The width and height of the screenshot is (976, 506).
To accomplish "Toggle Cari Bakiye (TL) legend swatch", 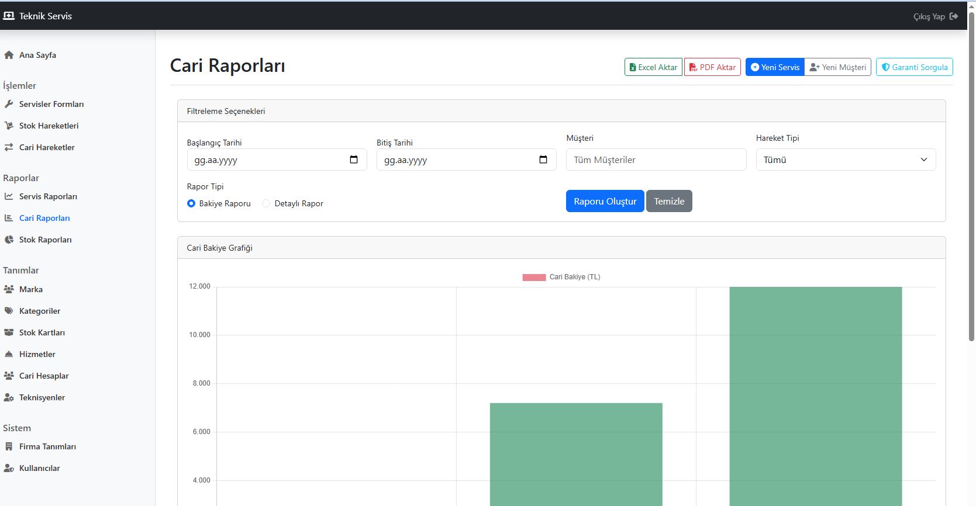I will coord(533,277).
